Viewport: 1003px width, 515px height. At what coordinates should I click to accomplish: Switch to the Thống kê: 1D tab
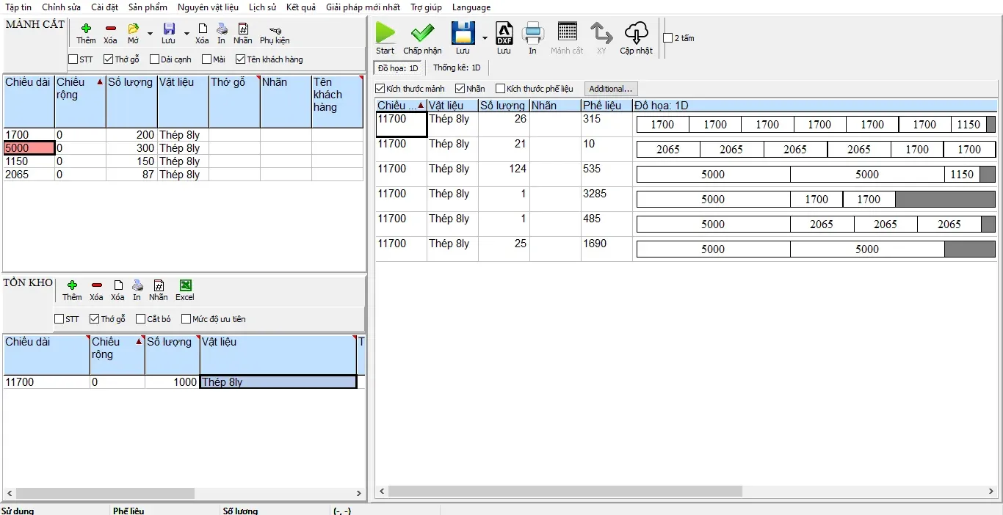[x=457, y=68]
